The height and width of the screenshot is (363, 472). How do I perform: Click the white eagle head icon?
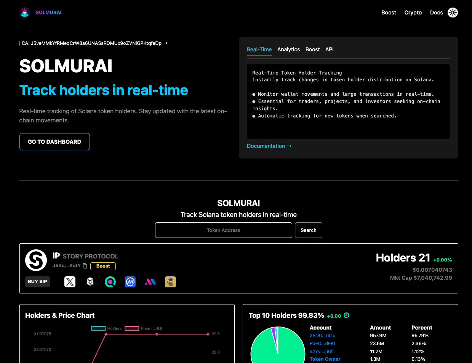[90, 282]
